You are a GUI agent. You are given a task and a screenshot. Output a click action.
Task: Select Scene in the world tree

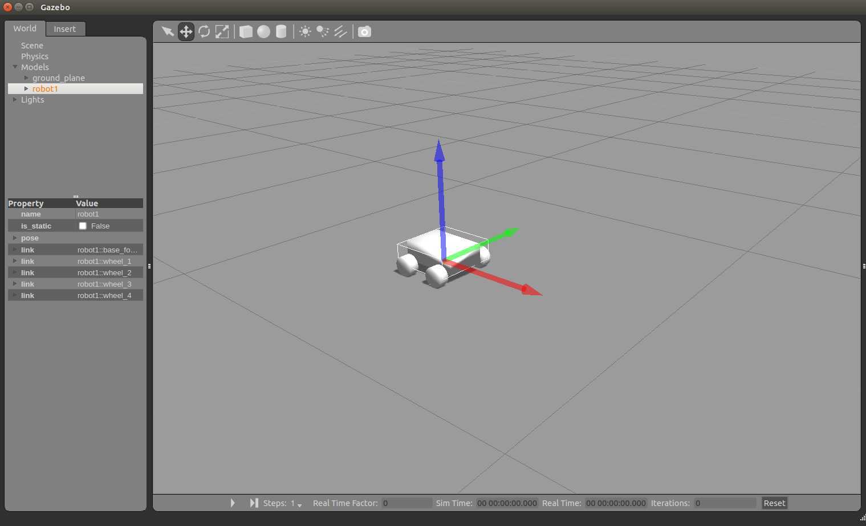32,46
